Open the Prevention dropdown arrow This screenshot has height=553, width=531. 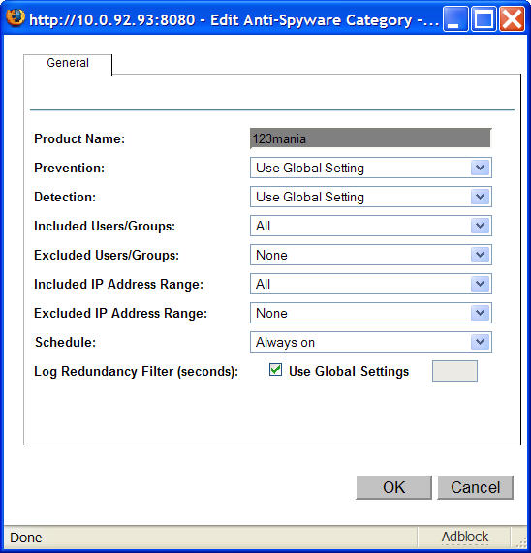(x=480, y=168)
